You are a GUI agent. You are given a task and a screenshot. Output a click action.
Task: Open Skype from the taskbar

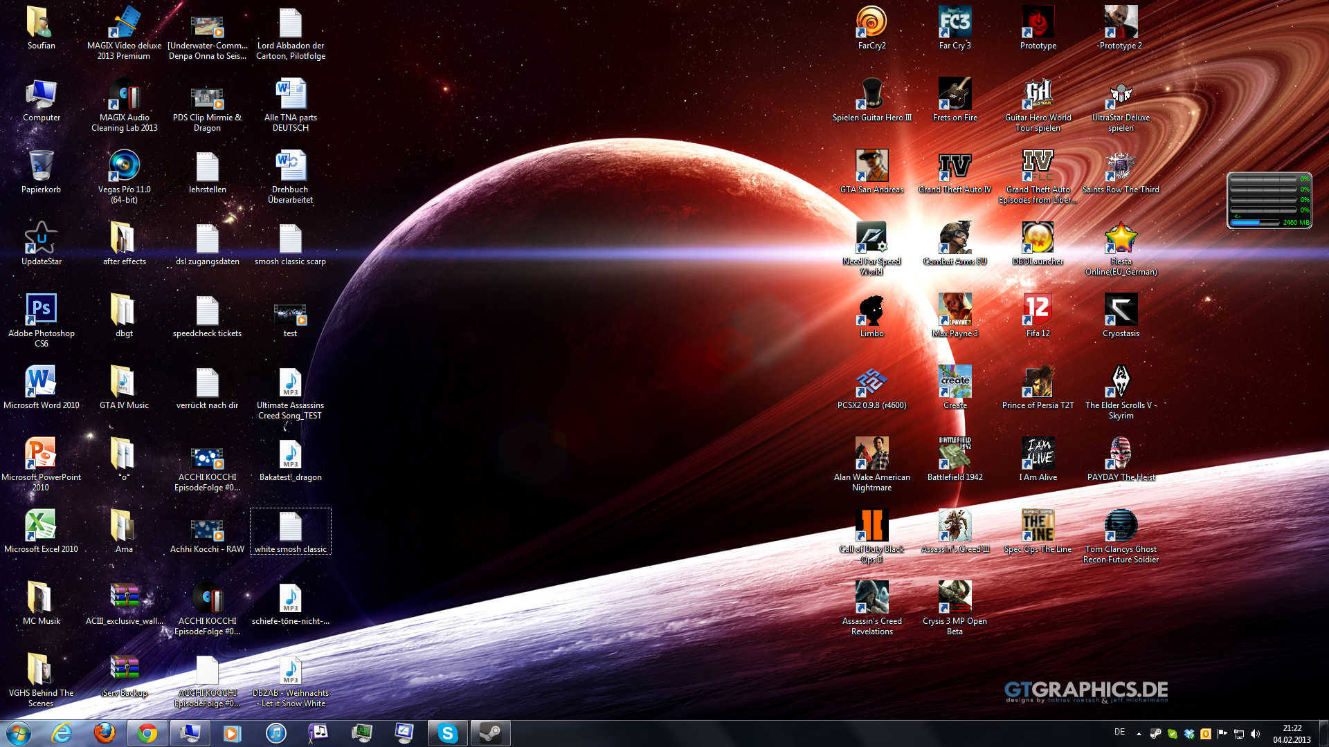coord(447,733)
